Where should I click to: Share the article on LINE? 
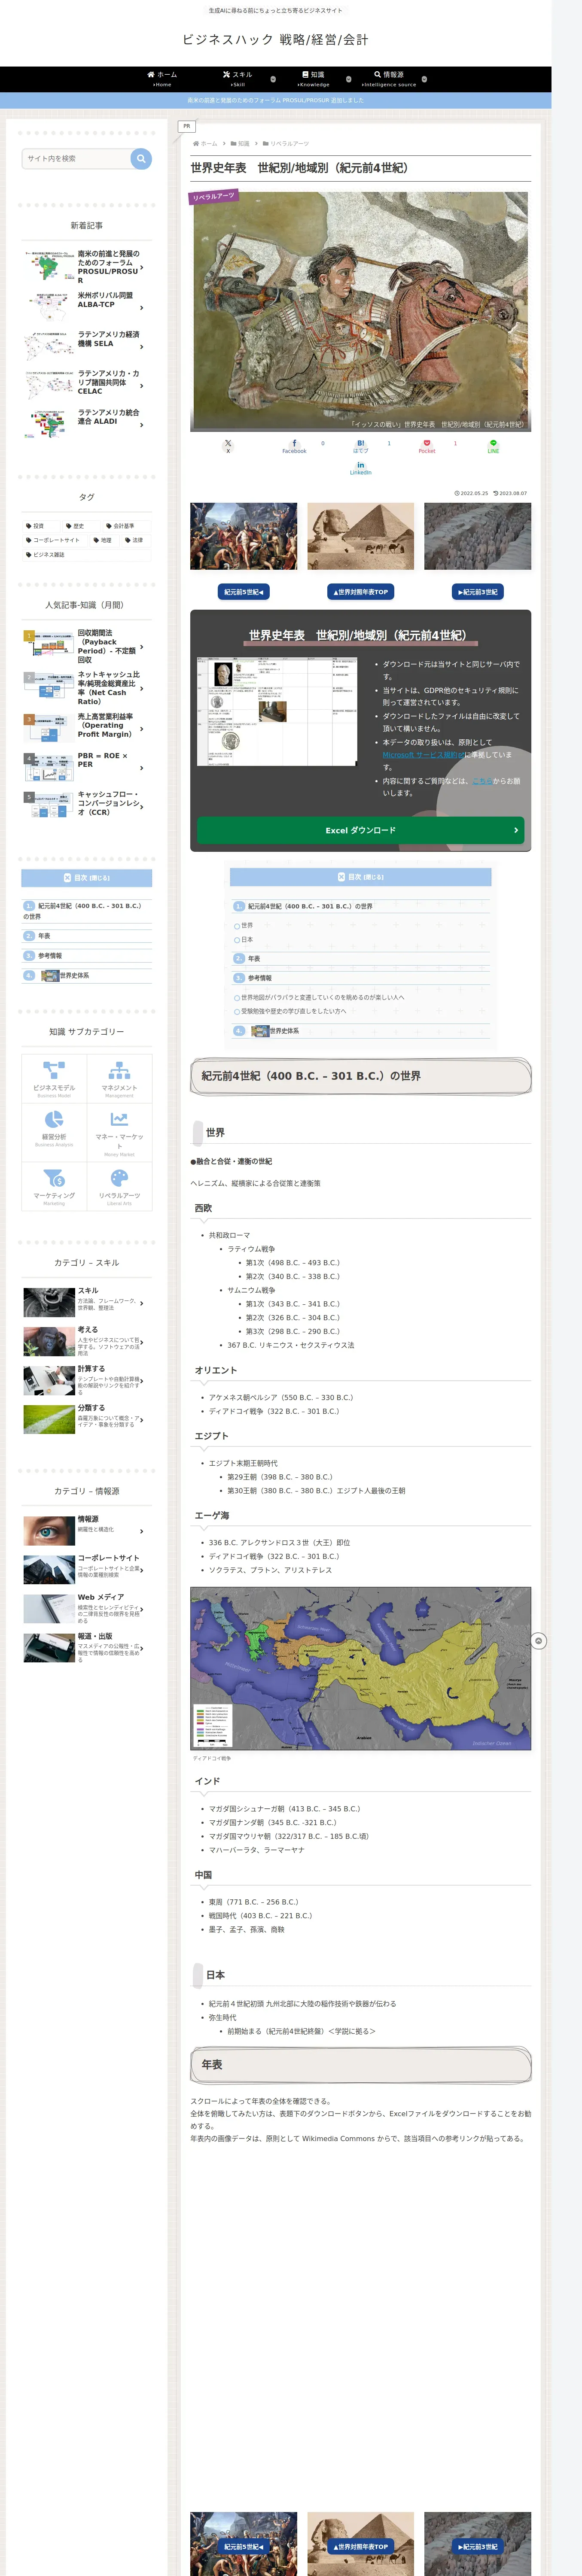click(x=493, y=446)
